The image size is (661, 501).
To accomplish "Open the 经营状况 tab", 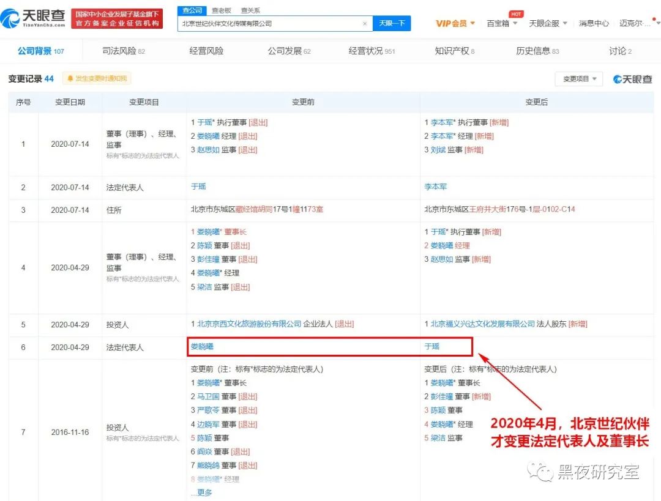I will 372,51.
